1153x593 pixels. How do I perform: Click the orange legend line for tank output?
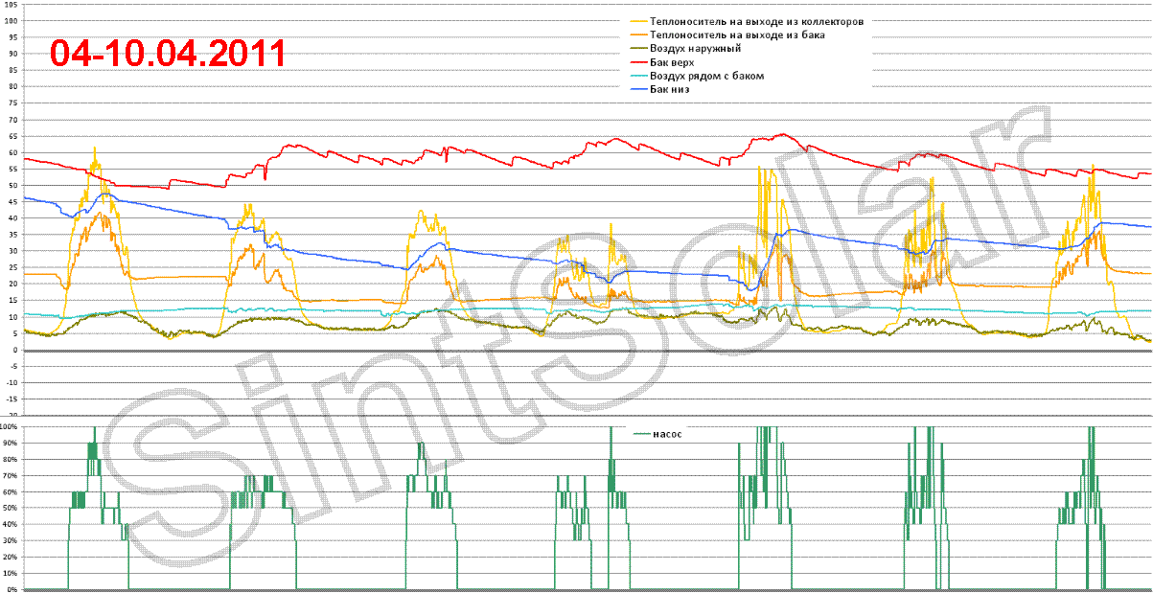click(637, 35)
